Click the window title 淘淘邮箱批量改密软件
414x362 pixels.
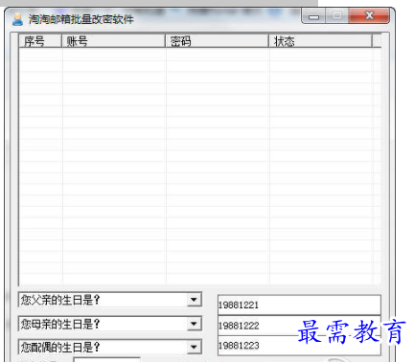click(x=80, y=19)
